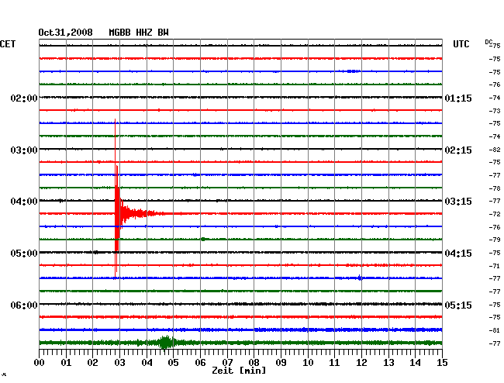This screenshot has height=383, width=504.
Task: Click the 01:15 UTC time label
Action: coord(458,98)
